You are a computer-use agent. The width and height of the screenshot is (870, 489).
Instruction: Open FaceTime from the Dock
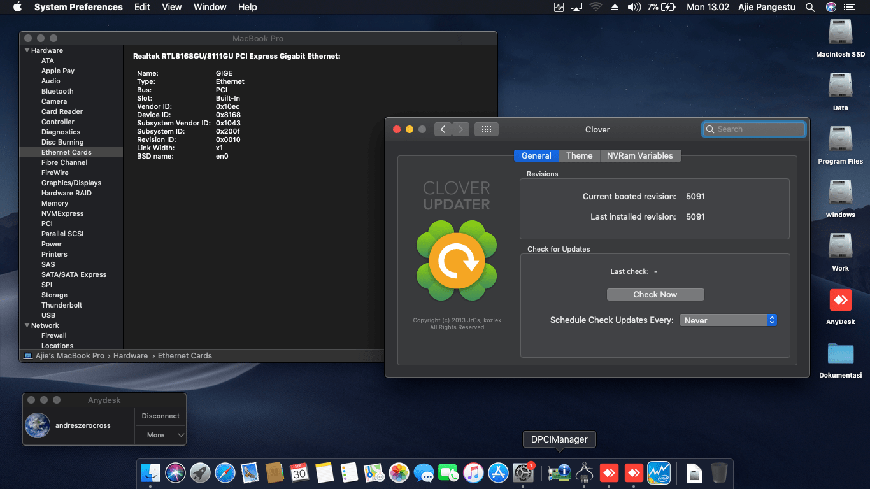pos(448,472)
